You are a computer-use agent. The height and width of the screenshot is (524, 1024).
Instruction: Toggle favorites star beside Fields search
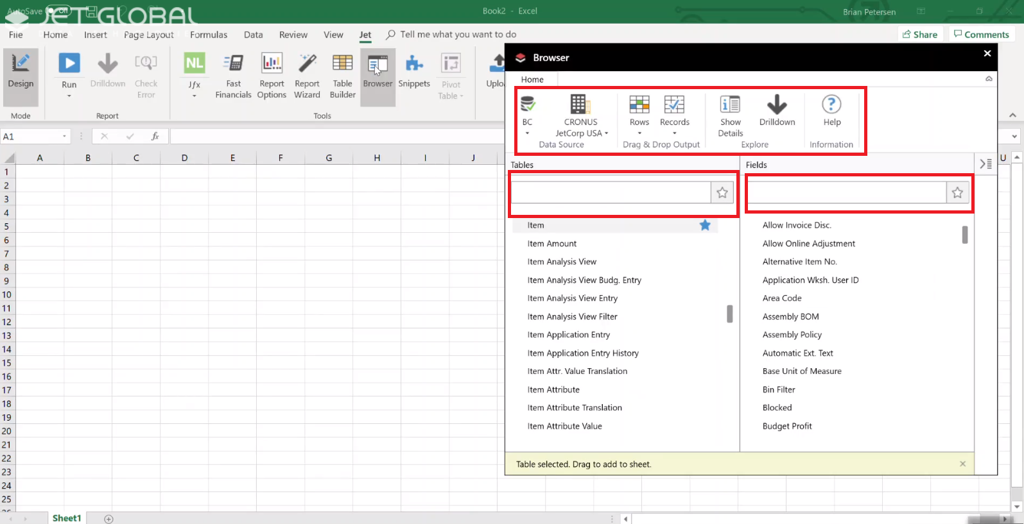pyautogui.click(x=957, y=192)
